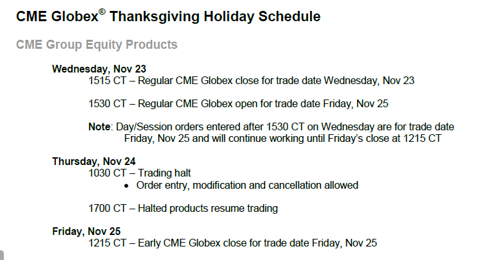Image resolution: width=488 pixels, height=260 pixels.
Task: Click the word "Thanksgiving" in the title
Action: (155, 17)
